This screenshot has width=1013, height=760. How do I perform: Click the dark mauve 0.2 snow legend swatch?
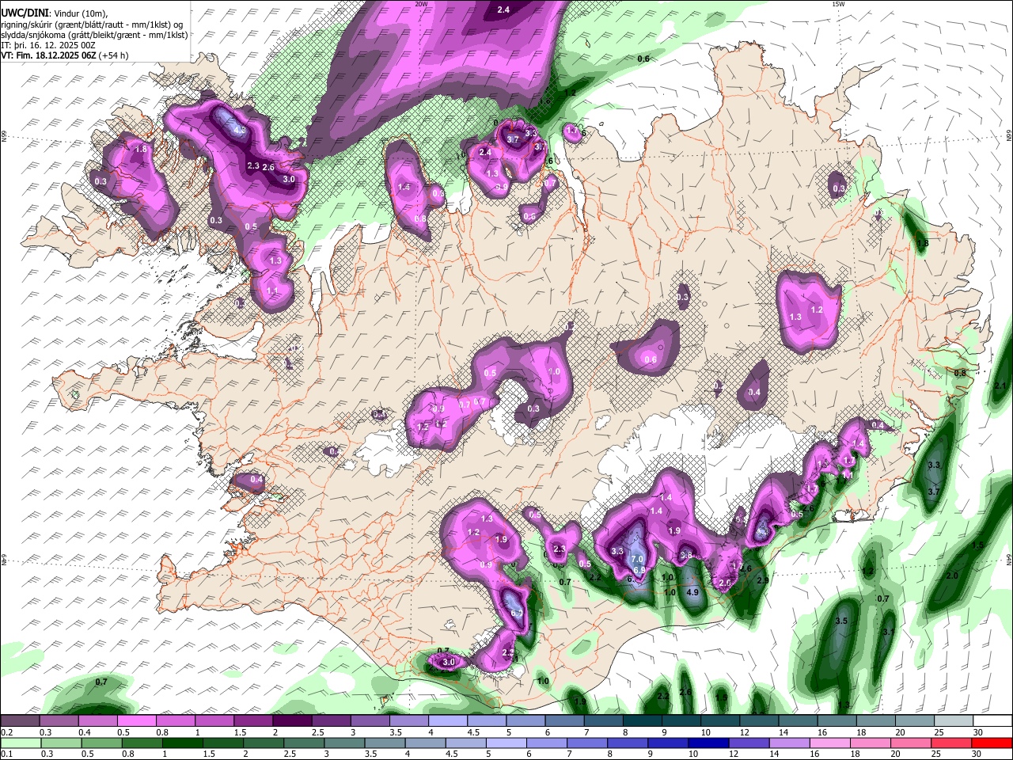pos(20,721)
